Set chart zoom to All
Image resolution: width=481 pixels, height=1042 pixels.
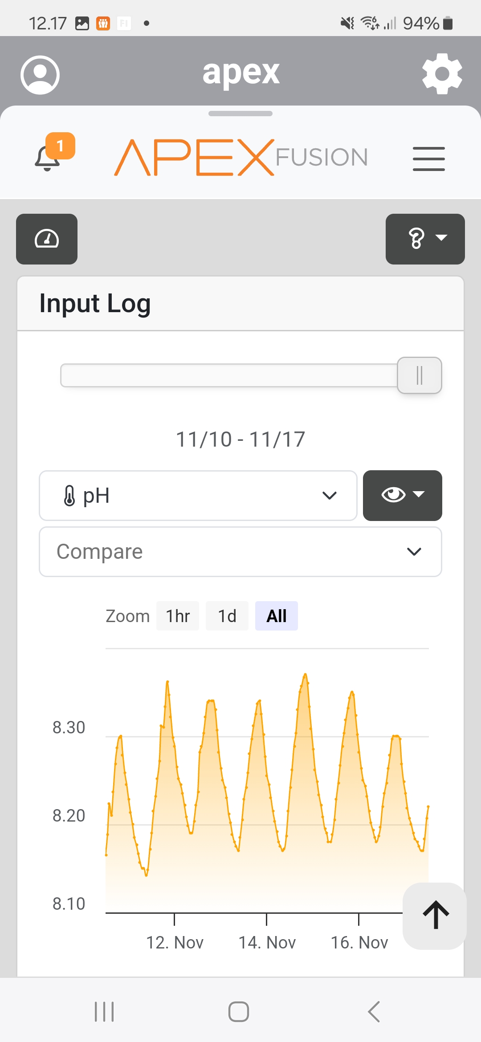(x=276, y=616)
